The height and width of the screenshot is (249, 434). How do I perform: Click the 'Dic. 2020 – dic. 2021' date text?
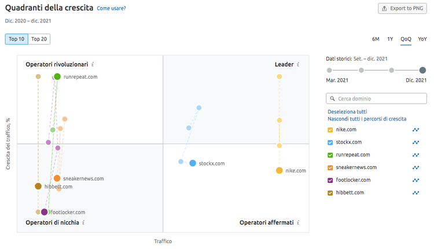coord(28,21)
